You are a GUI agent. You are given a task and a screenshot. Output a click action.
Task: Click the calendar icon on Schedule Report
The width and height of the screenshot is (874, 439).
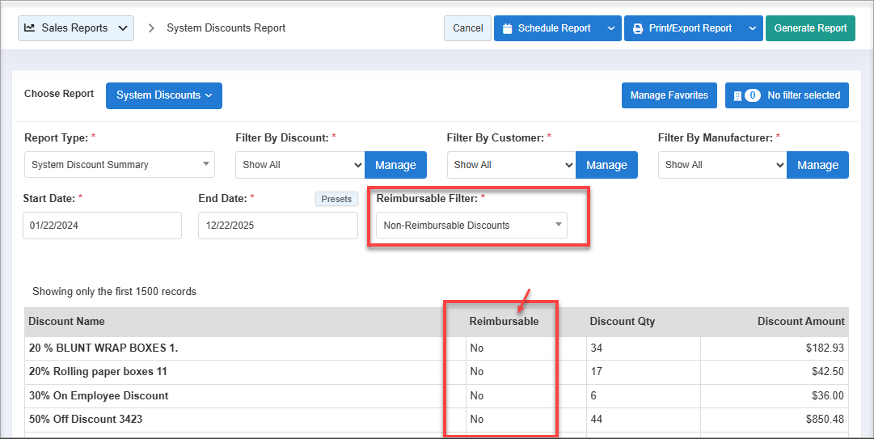508,28
